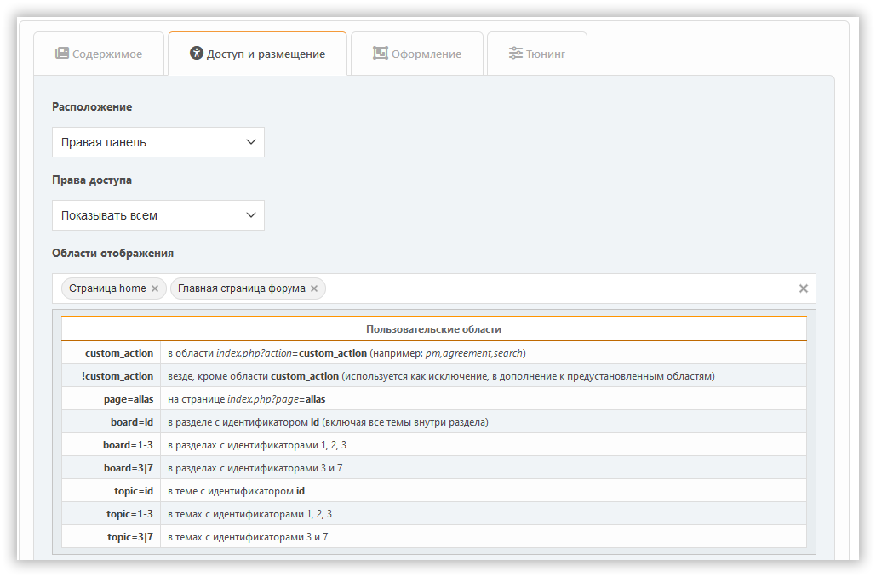Switch to the Содержимое tab label
The height and width of the screenshot is (577, 876).
tap(107, 54)
